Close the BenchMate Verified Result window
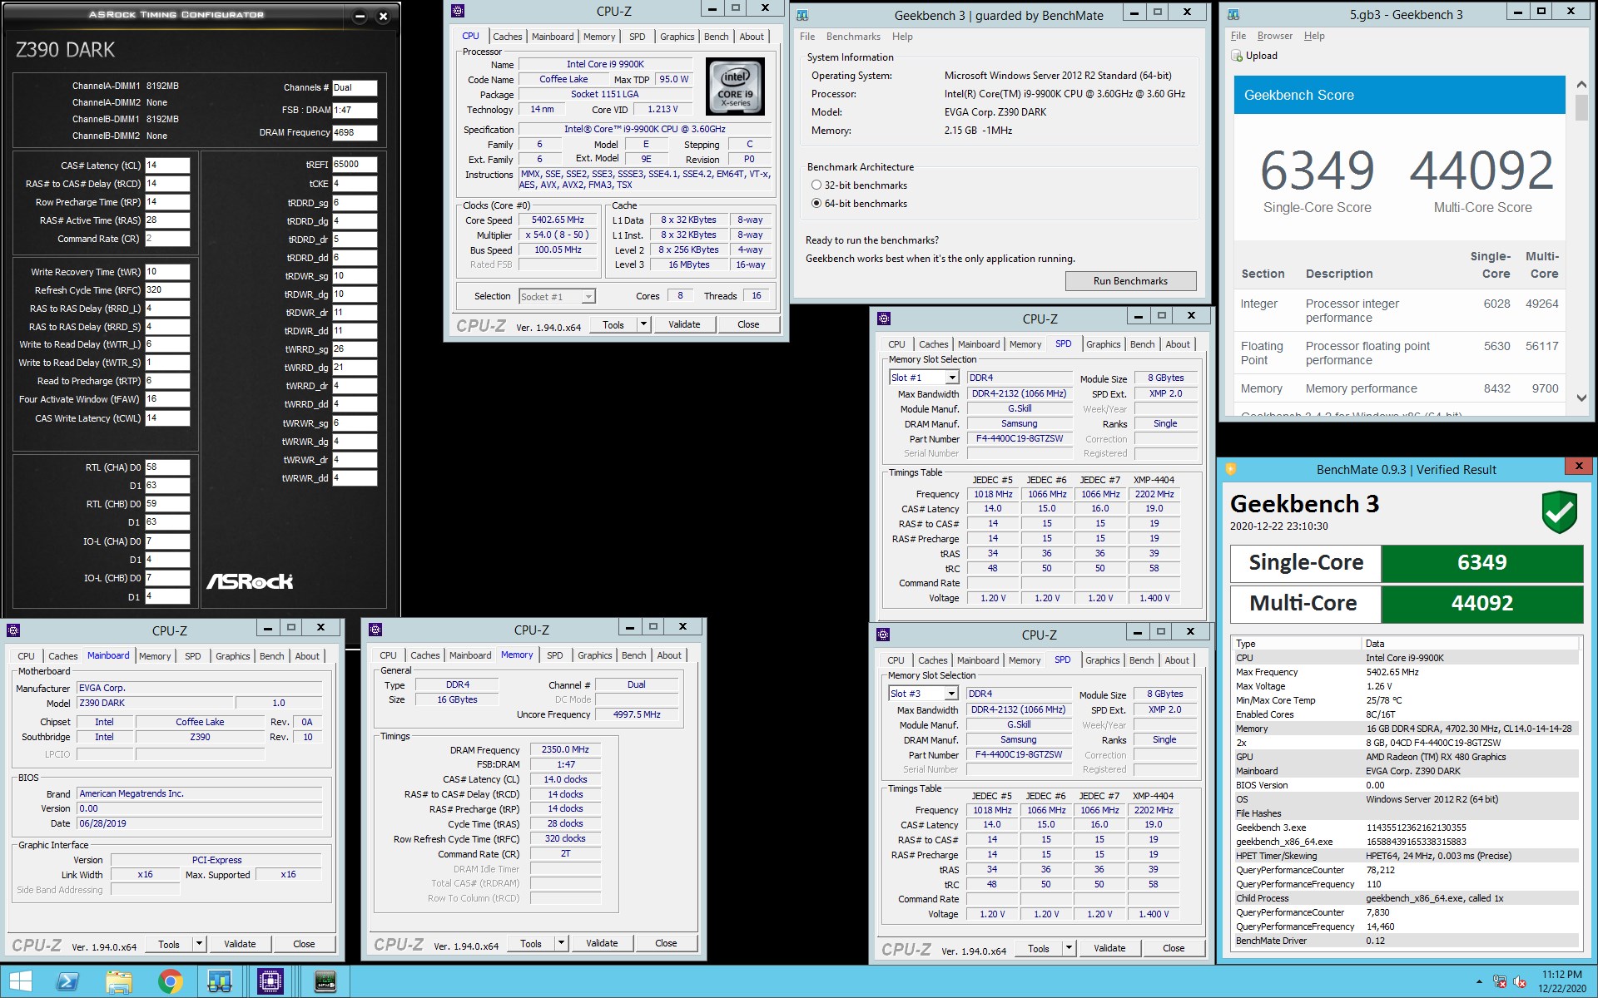Viewport: 1598px width, 998px height. click(1579, 467)
